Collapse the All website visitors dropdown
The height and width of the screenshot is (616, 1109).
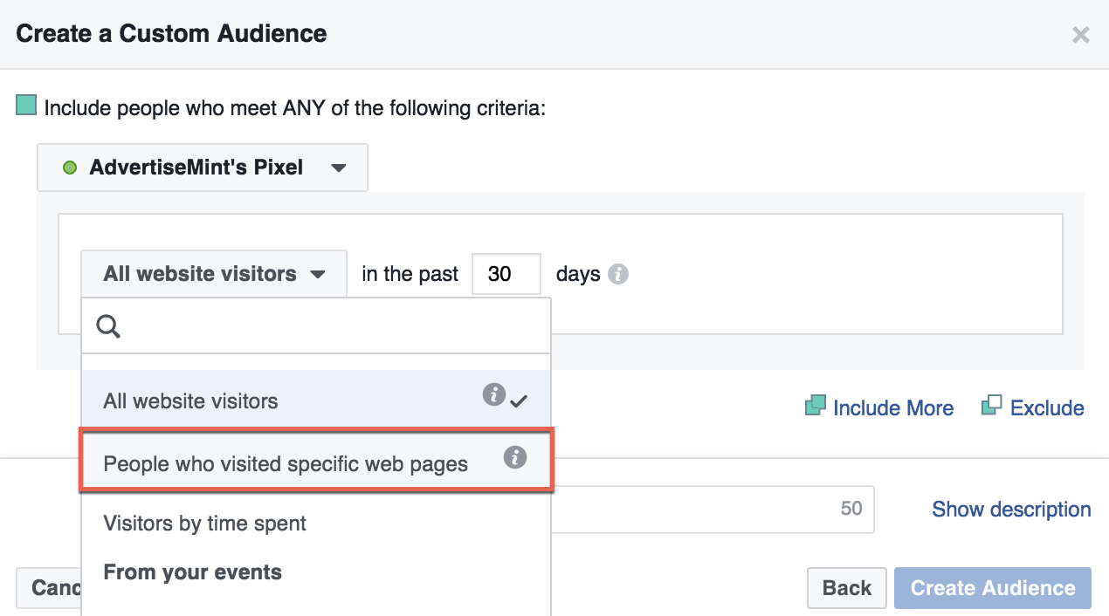(x=213, y=274)
